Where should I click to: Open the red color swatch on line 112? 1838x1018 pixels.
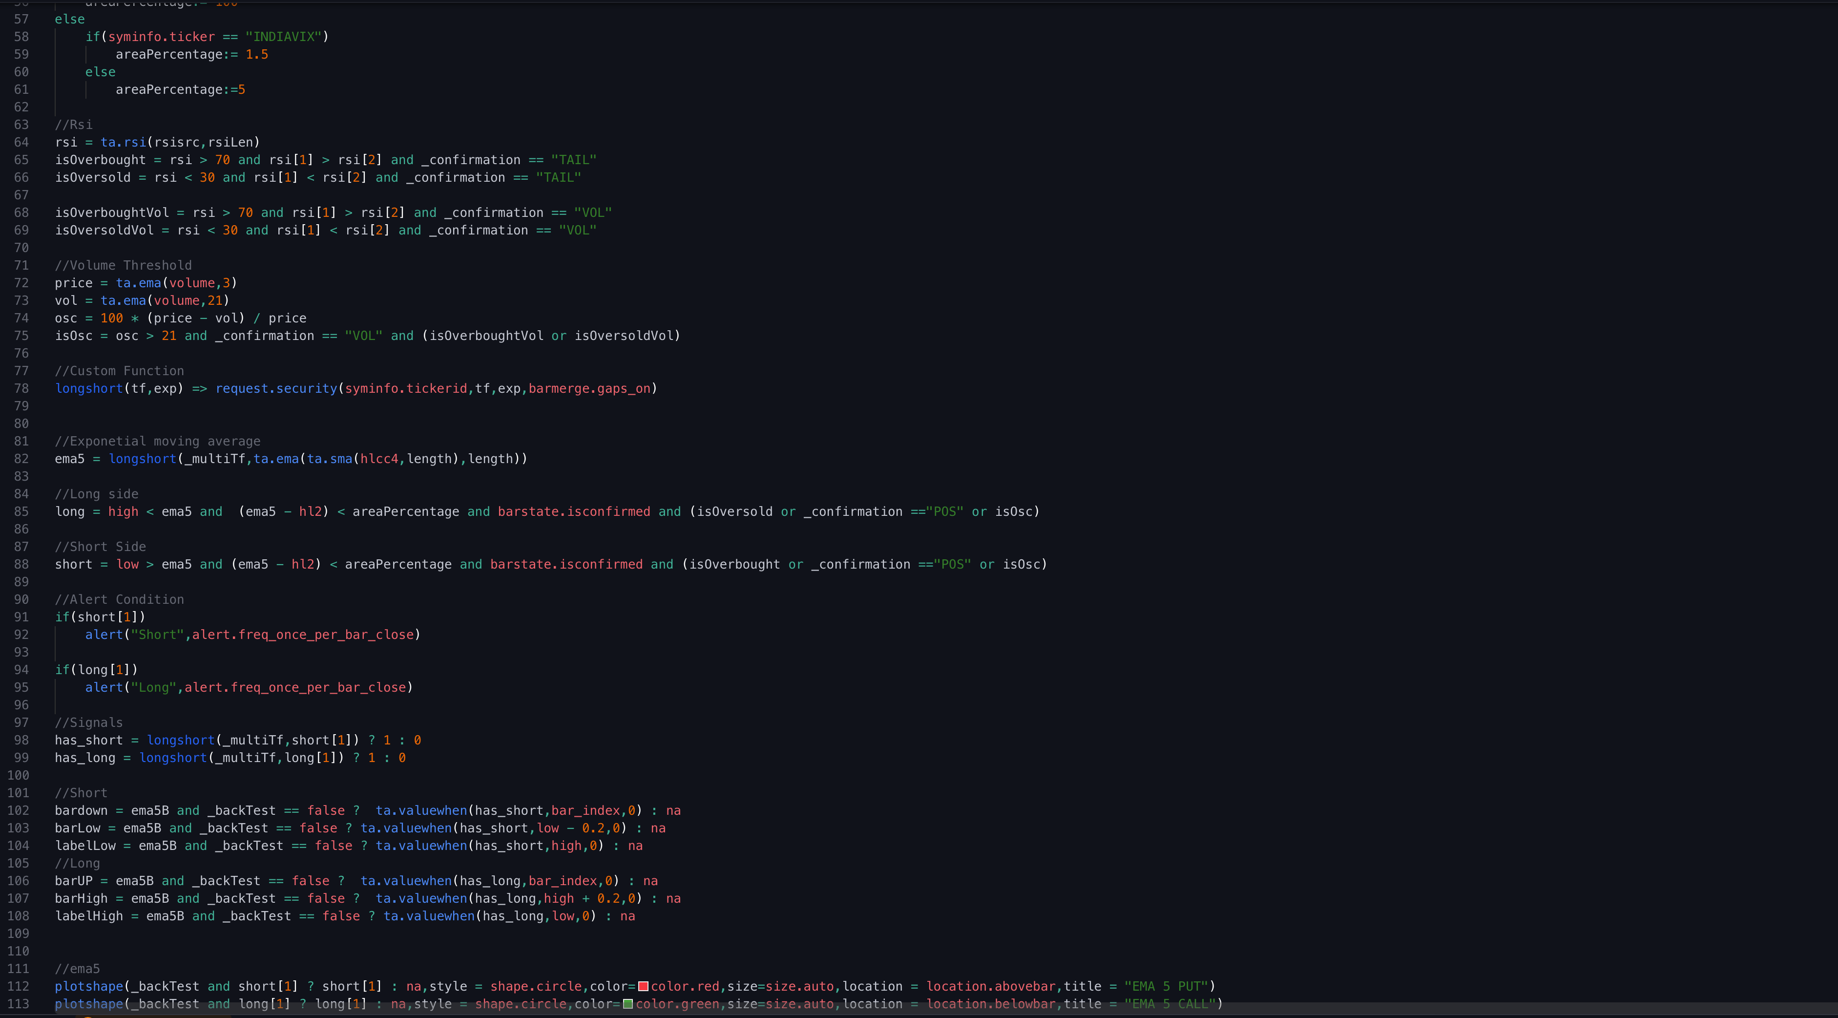coord(643,986)
